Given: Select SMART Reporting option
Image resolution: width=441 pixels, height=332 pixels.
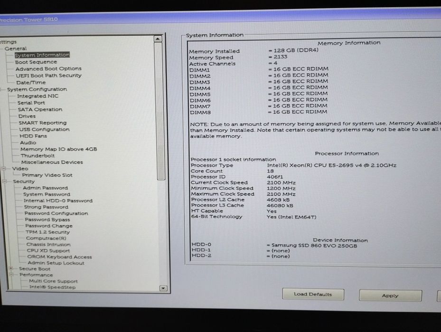Looking at the screenshot, I should (x=43, y=123).
